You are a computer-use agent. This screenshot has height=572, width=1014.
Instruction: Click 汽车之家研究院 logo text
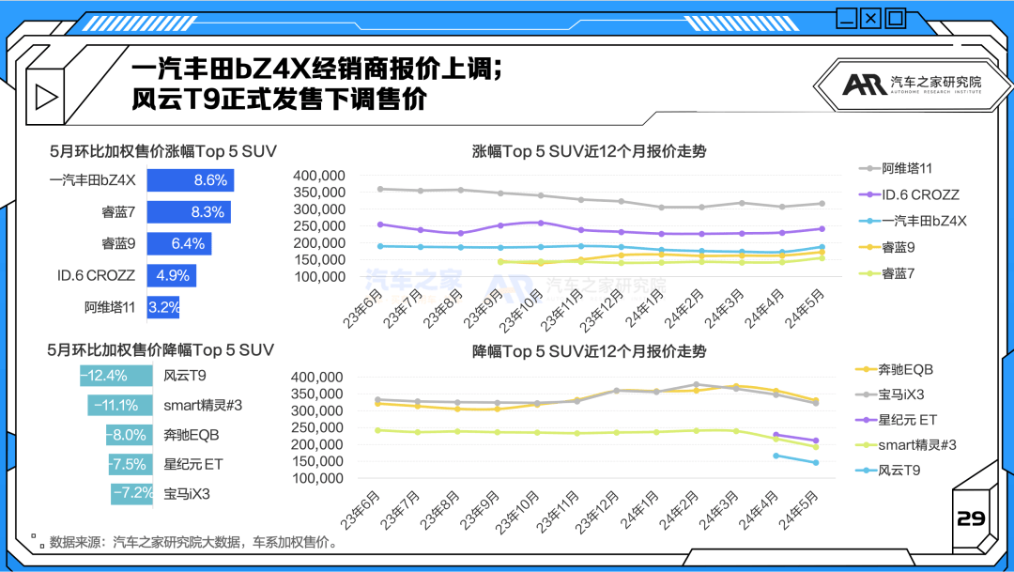pos(936,82)
